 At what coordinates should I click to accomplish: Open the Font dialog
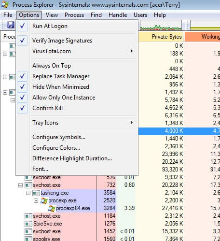tap(77, 169)
